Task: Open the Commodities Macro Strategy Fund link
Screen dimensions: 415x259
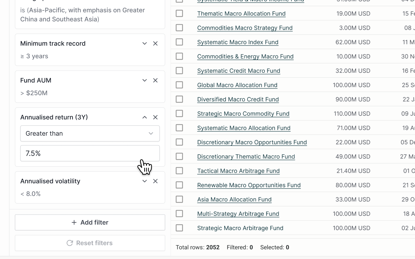Action: (x=245, y=28)
